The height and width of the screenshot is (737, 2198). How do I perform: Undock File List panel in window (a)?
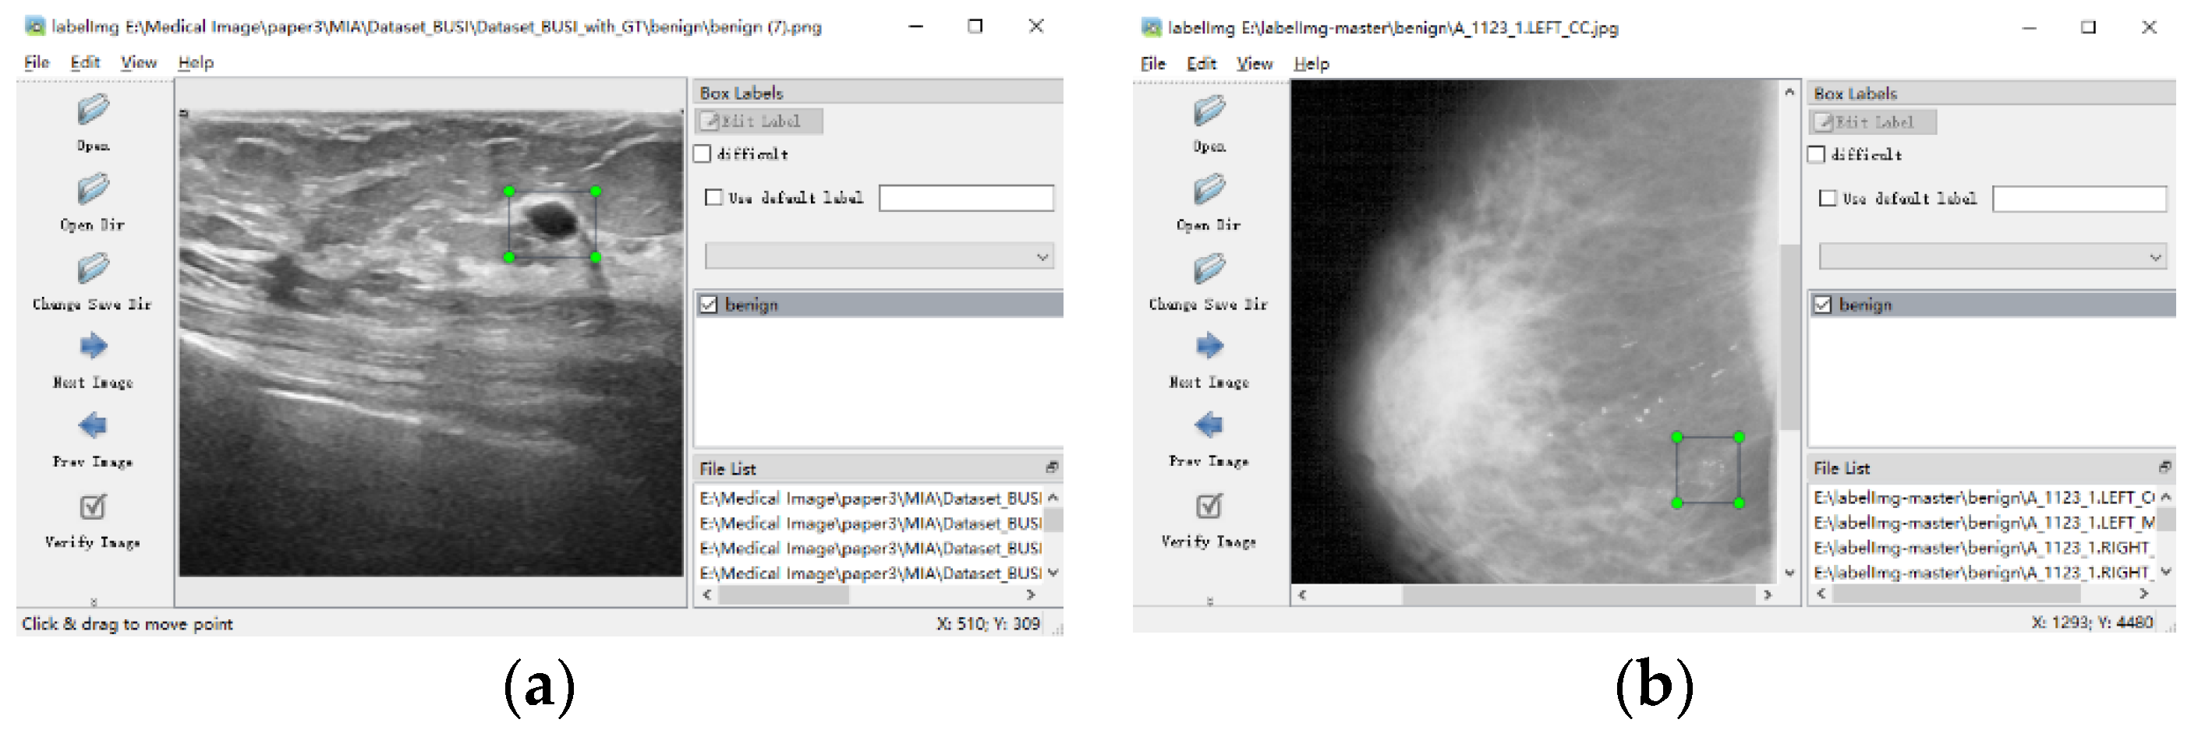point(1051,467)
